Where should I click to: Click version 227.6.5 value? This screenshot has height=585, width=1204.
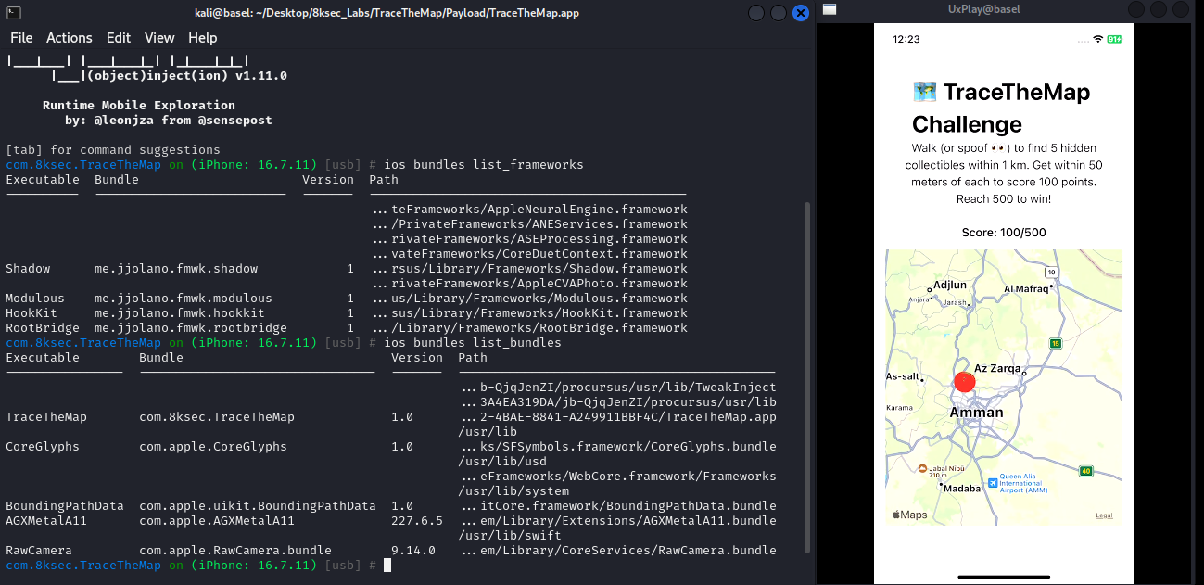(417, 520)
